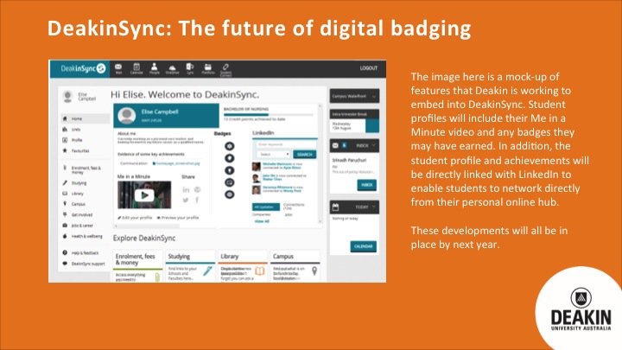Screen dimensions: 622x350
Task: Click the book icon on Library card
Action: click(x=259, y=271)
